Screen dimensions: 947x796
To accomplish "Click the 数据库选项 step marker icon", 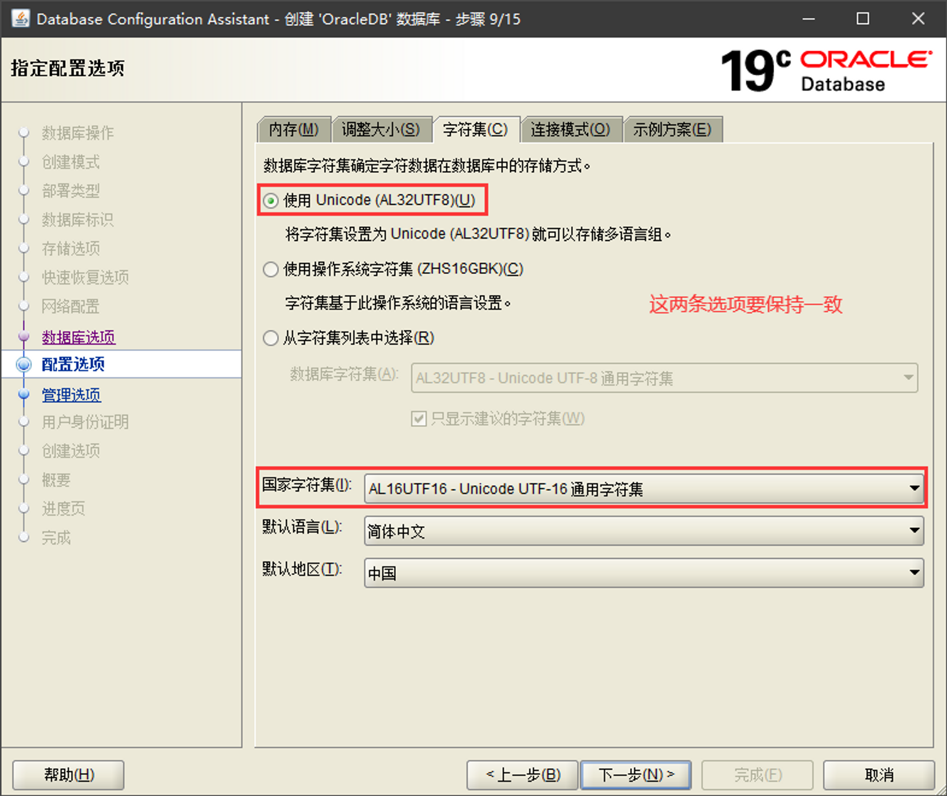I will (24, 337).
